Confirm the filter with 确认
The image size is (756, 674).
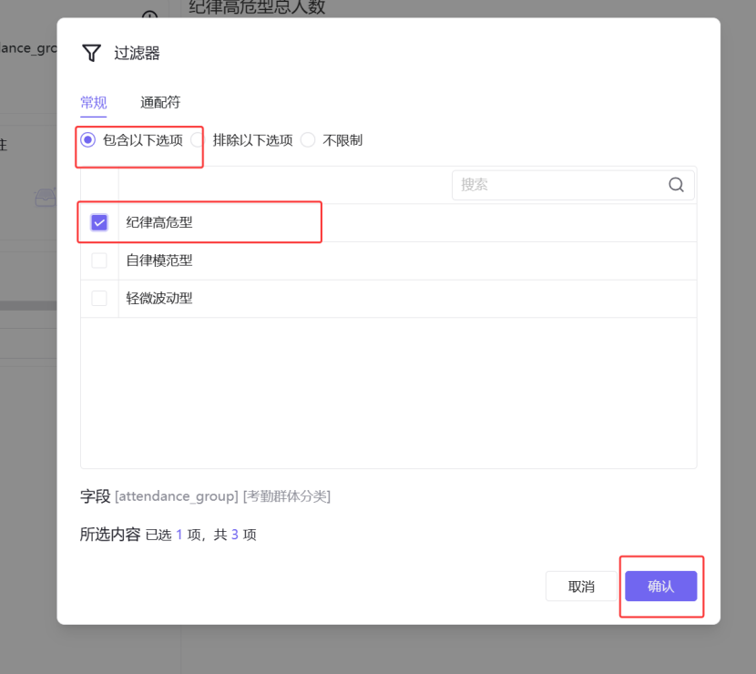point(660,587)
